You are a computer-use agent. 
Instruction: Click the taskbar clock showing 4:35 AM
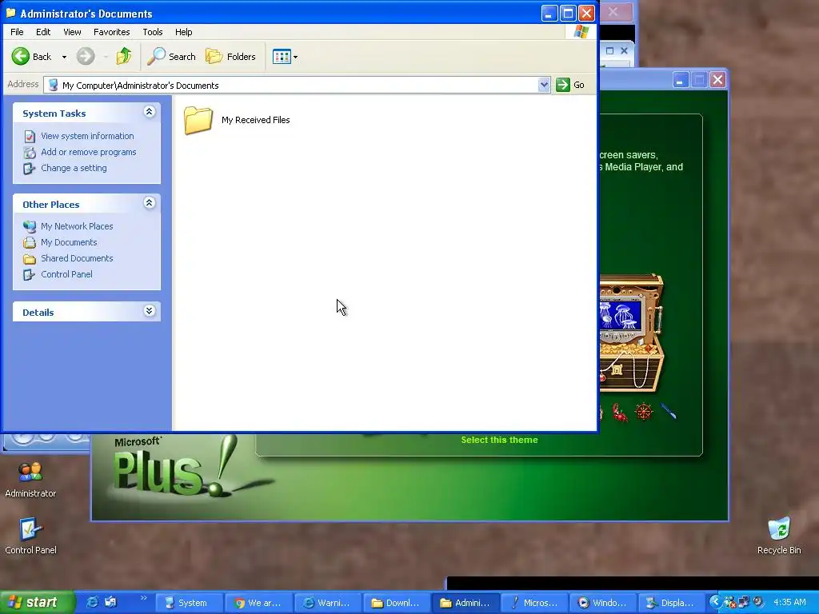tap(789, 602)
